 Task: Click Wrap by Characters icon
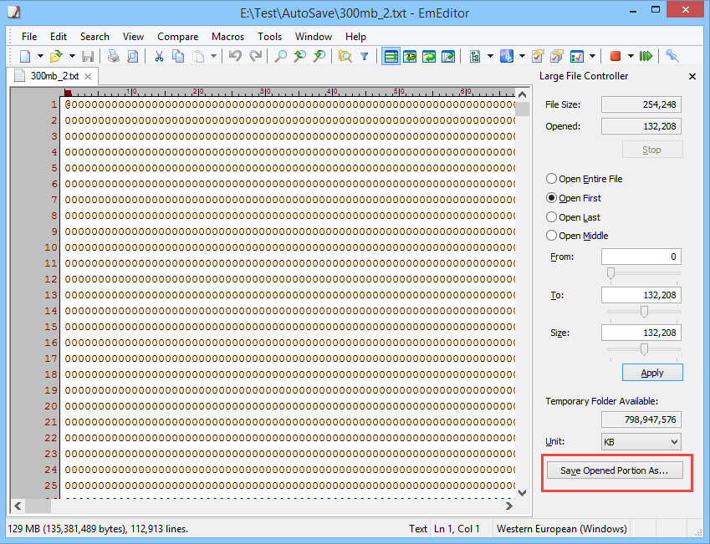(x=410, y=56)
